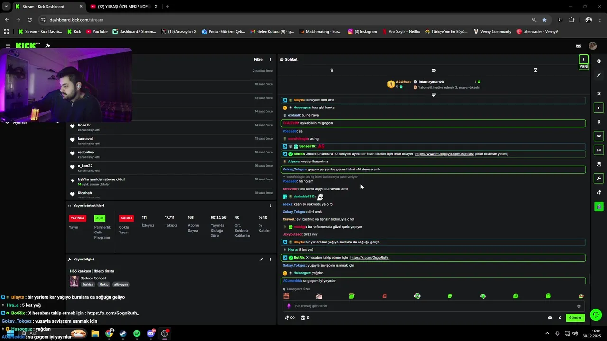Open Yayın bilgisi three-dot menu
Screen dimensions: 607x341
(x=271, y=259)
